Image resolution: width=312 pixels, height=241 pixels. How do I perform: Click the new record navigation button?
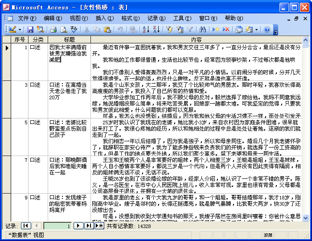click(x=99, y=226)
